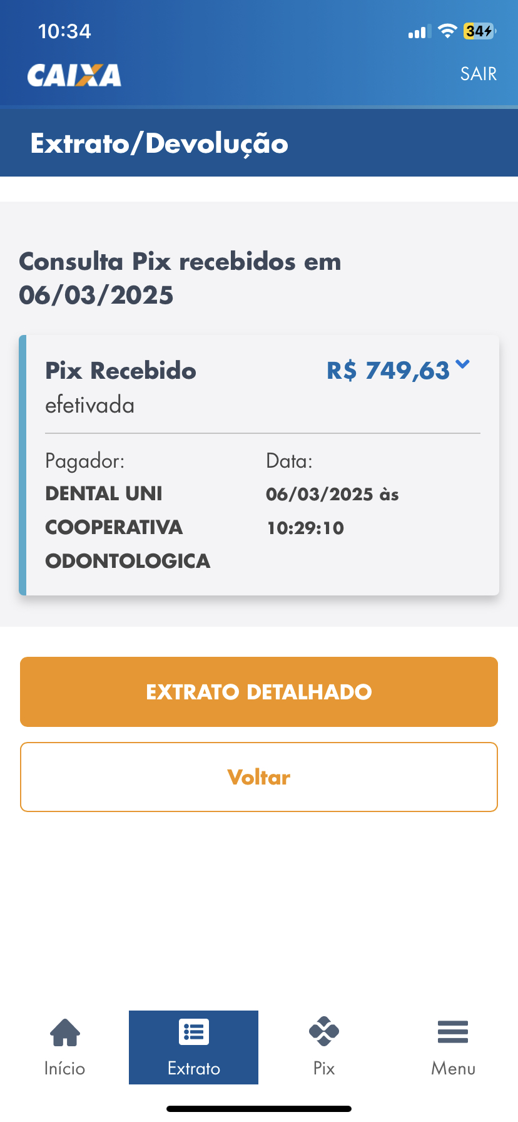The height and width of the screenshot is (1122, 518).
Task: Select the Extrato tab label
Action: click(x=194, y=1068)
